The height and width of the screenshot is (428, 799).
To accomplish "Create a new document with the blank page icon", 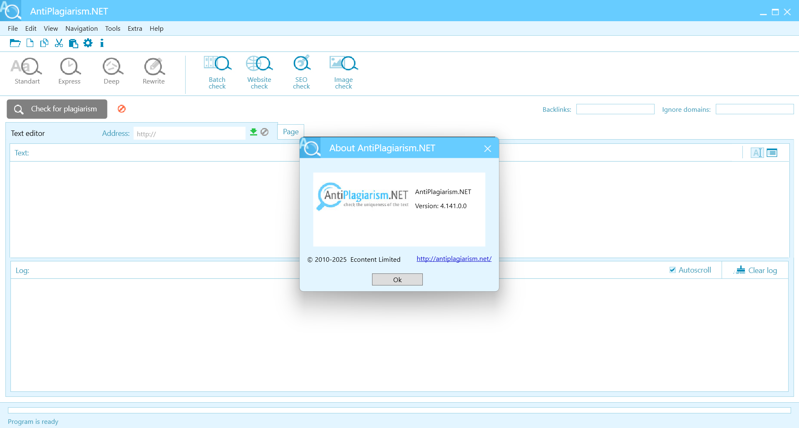I will click(x=30, y=43).
